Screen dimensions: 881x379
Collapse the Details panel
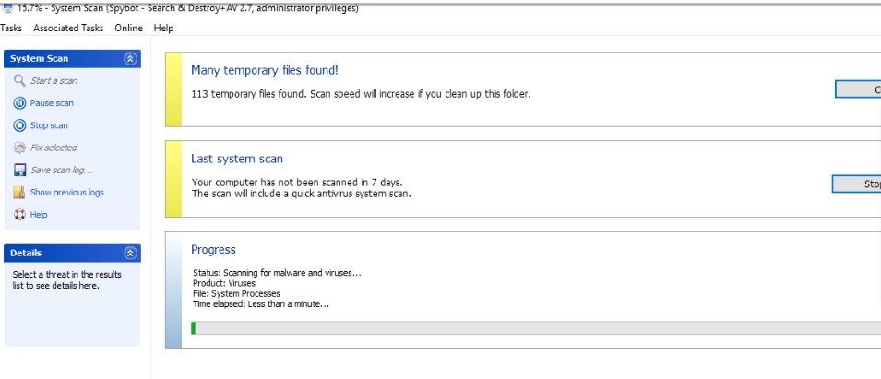(130, 253)
